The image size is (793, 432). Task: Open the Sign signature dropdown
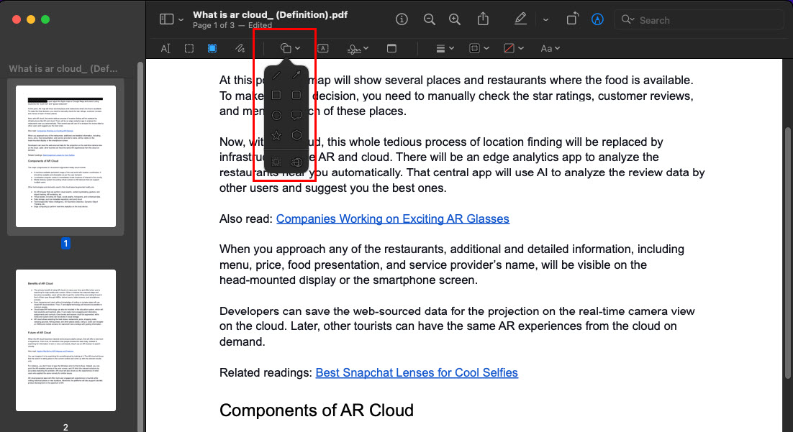[x=358, y=48]
